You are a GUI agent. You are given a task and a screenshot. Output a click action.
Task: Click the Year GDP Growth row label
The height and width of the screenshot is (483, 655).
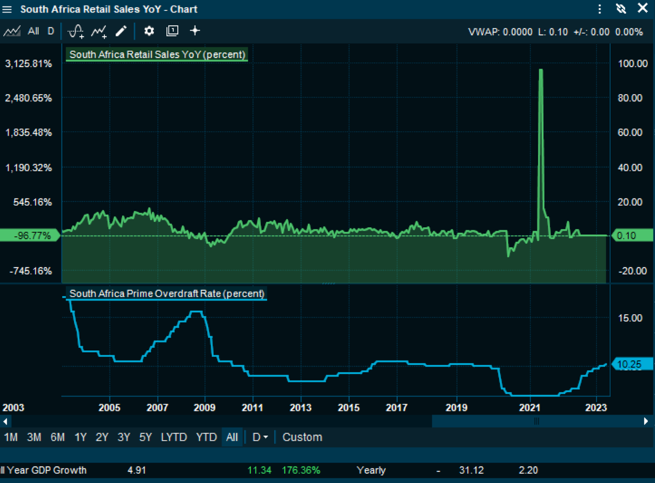click(x=43, y=470)
